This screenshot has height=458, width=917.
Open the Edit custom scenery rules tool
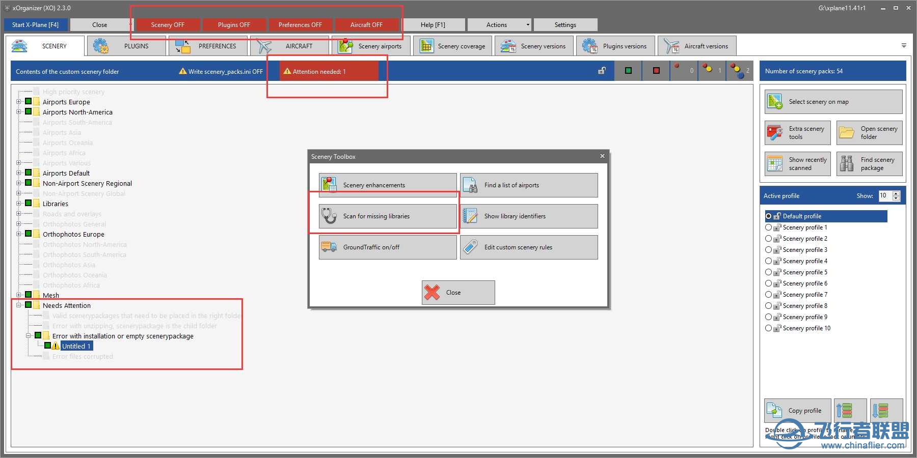click(529, 247)
